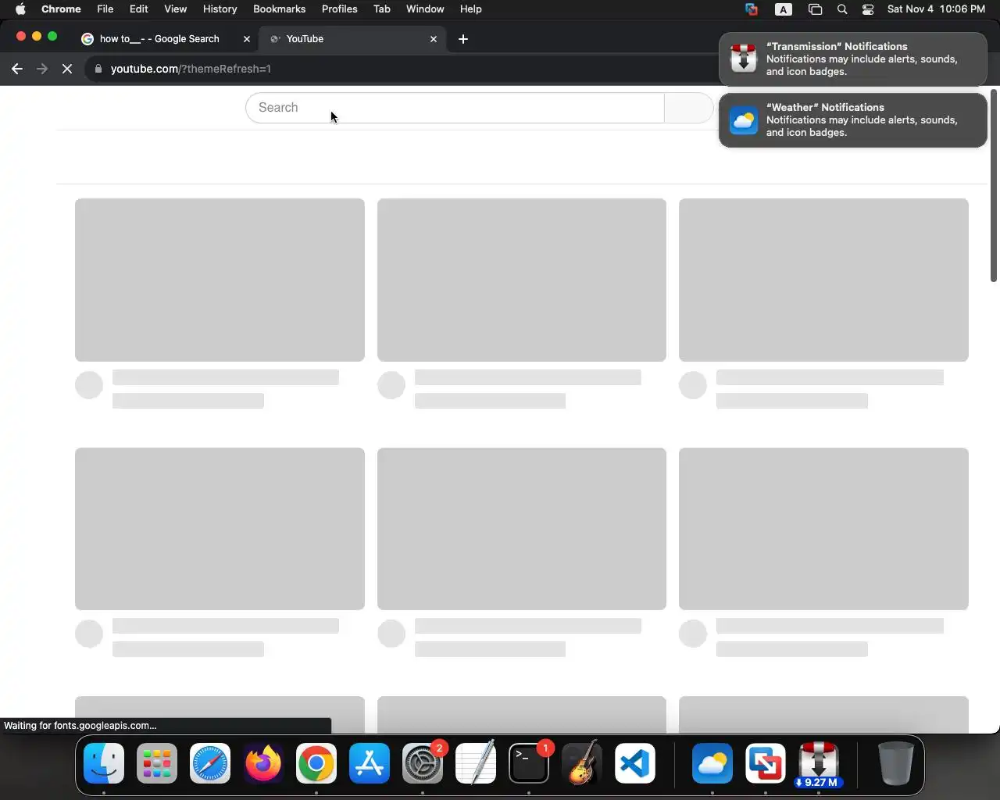Image resolution: width=1000 pixels, height=800 pixels.
Task: Open Terminal from the Dock
Action: pos(529,763)
